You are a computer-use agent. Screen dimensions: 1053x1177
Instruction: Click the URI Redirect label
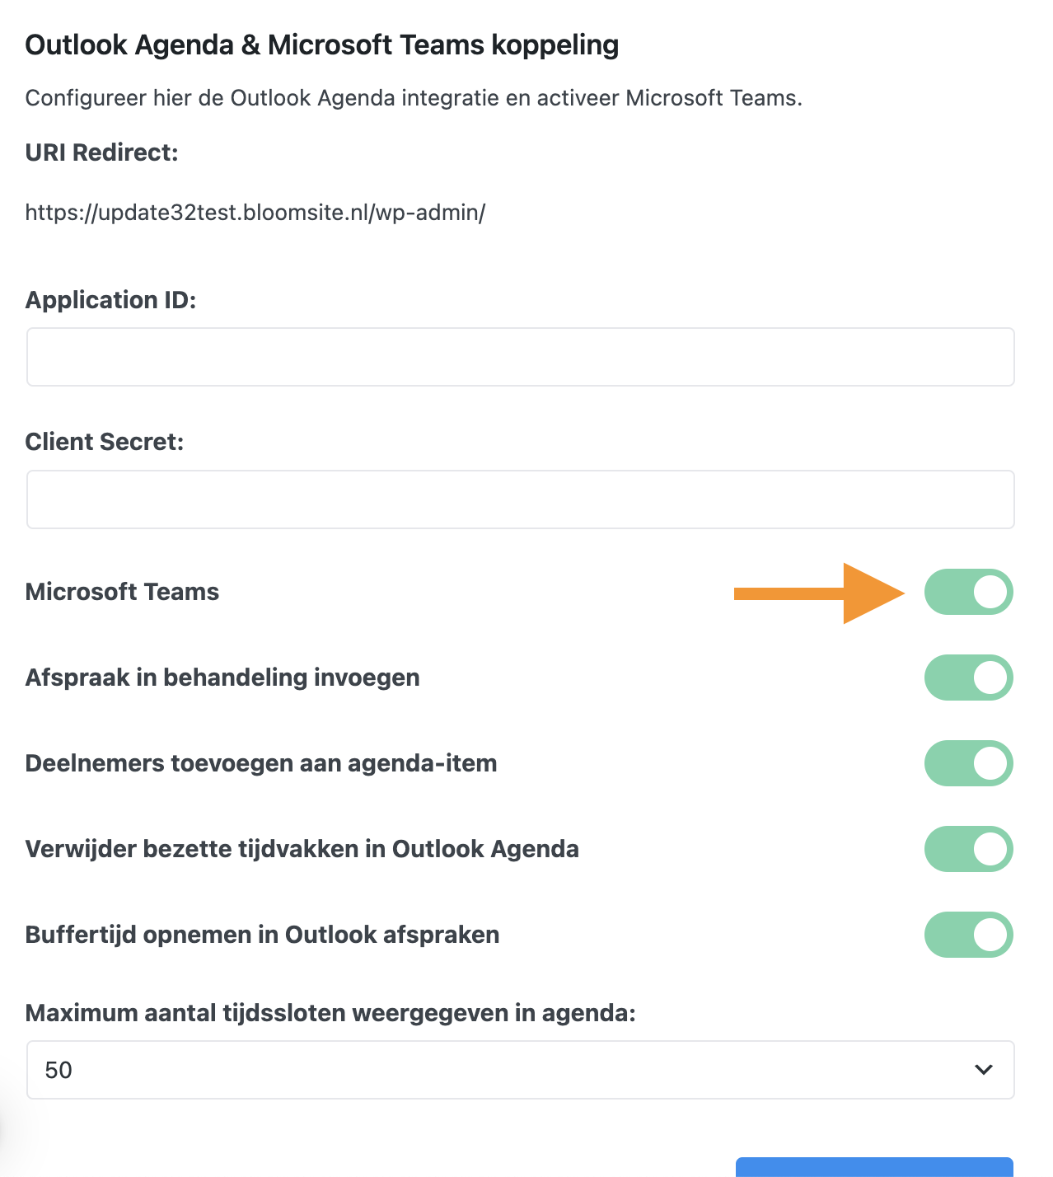tap(102, 152)
